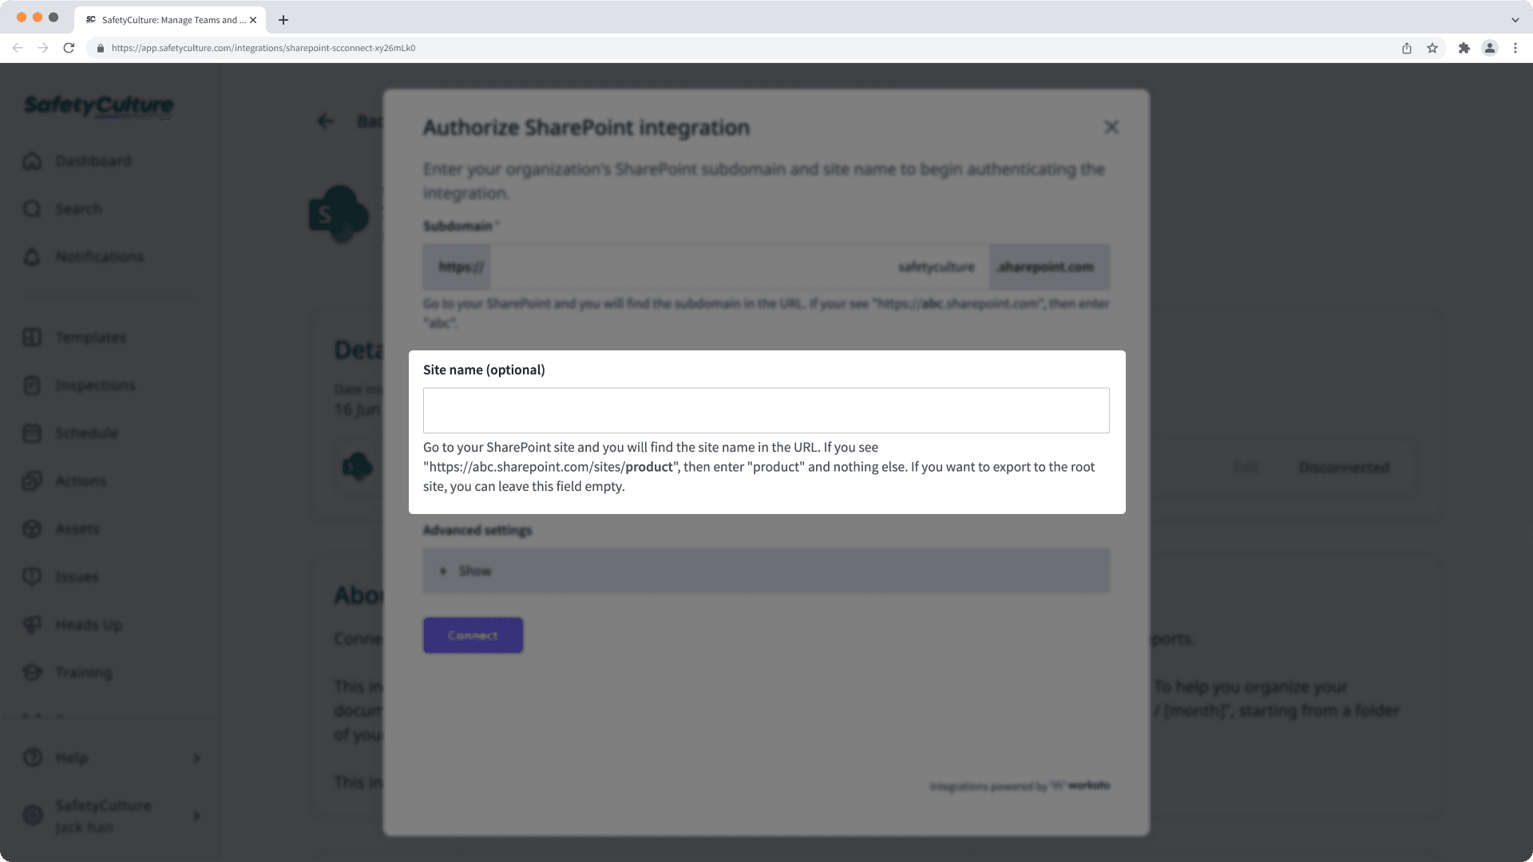
Task: Open Notifications
Action: (98, 256)
